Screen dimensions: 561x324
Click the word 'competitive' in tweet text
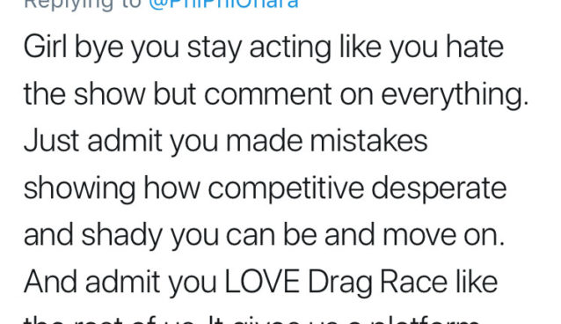pyautogui.click(x=286, y=189)
